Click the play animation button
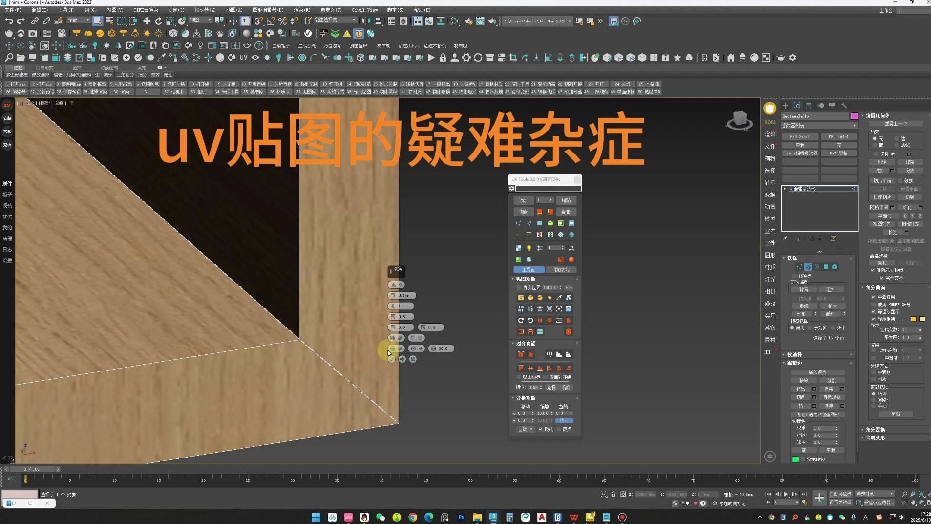Screen dimensions: 931x524 click(786, 495)
